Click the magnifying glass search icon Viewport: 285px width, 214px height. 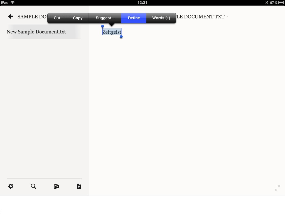pos(33,186)
